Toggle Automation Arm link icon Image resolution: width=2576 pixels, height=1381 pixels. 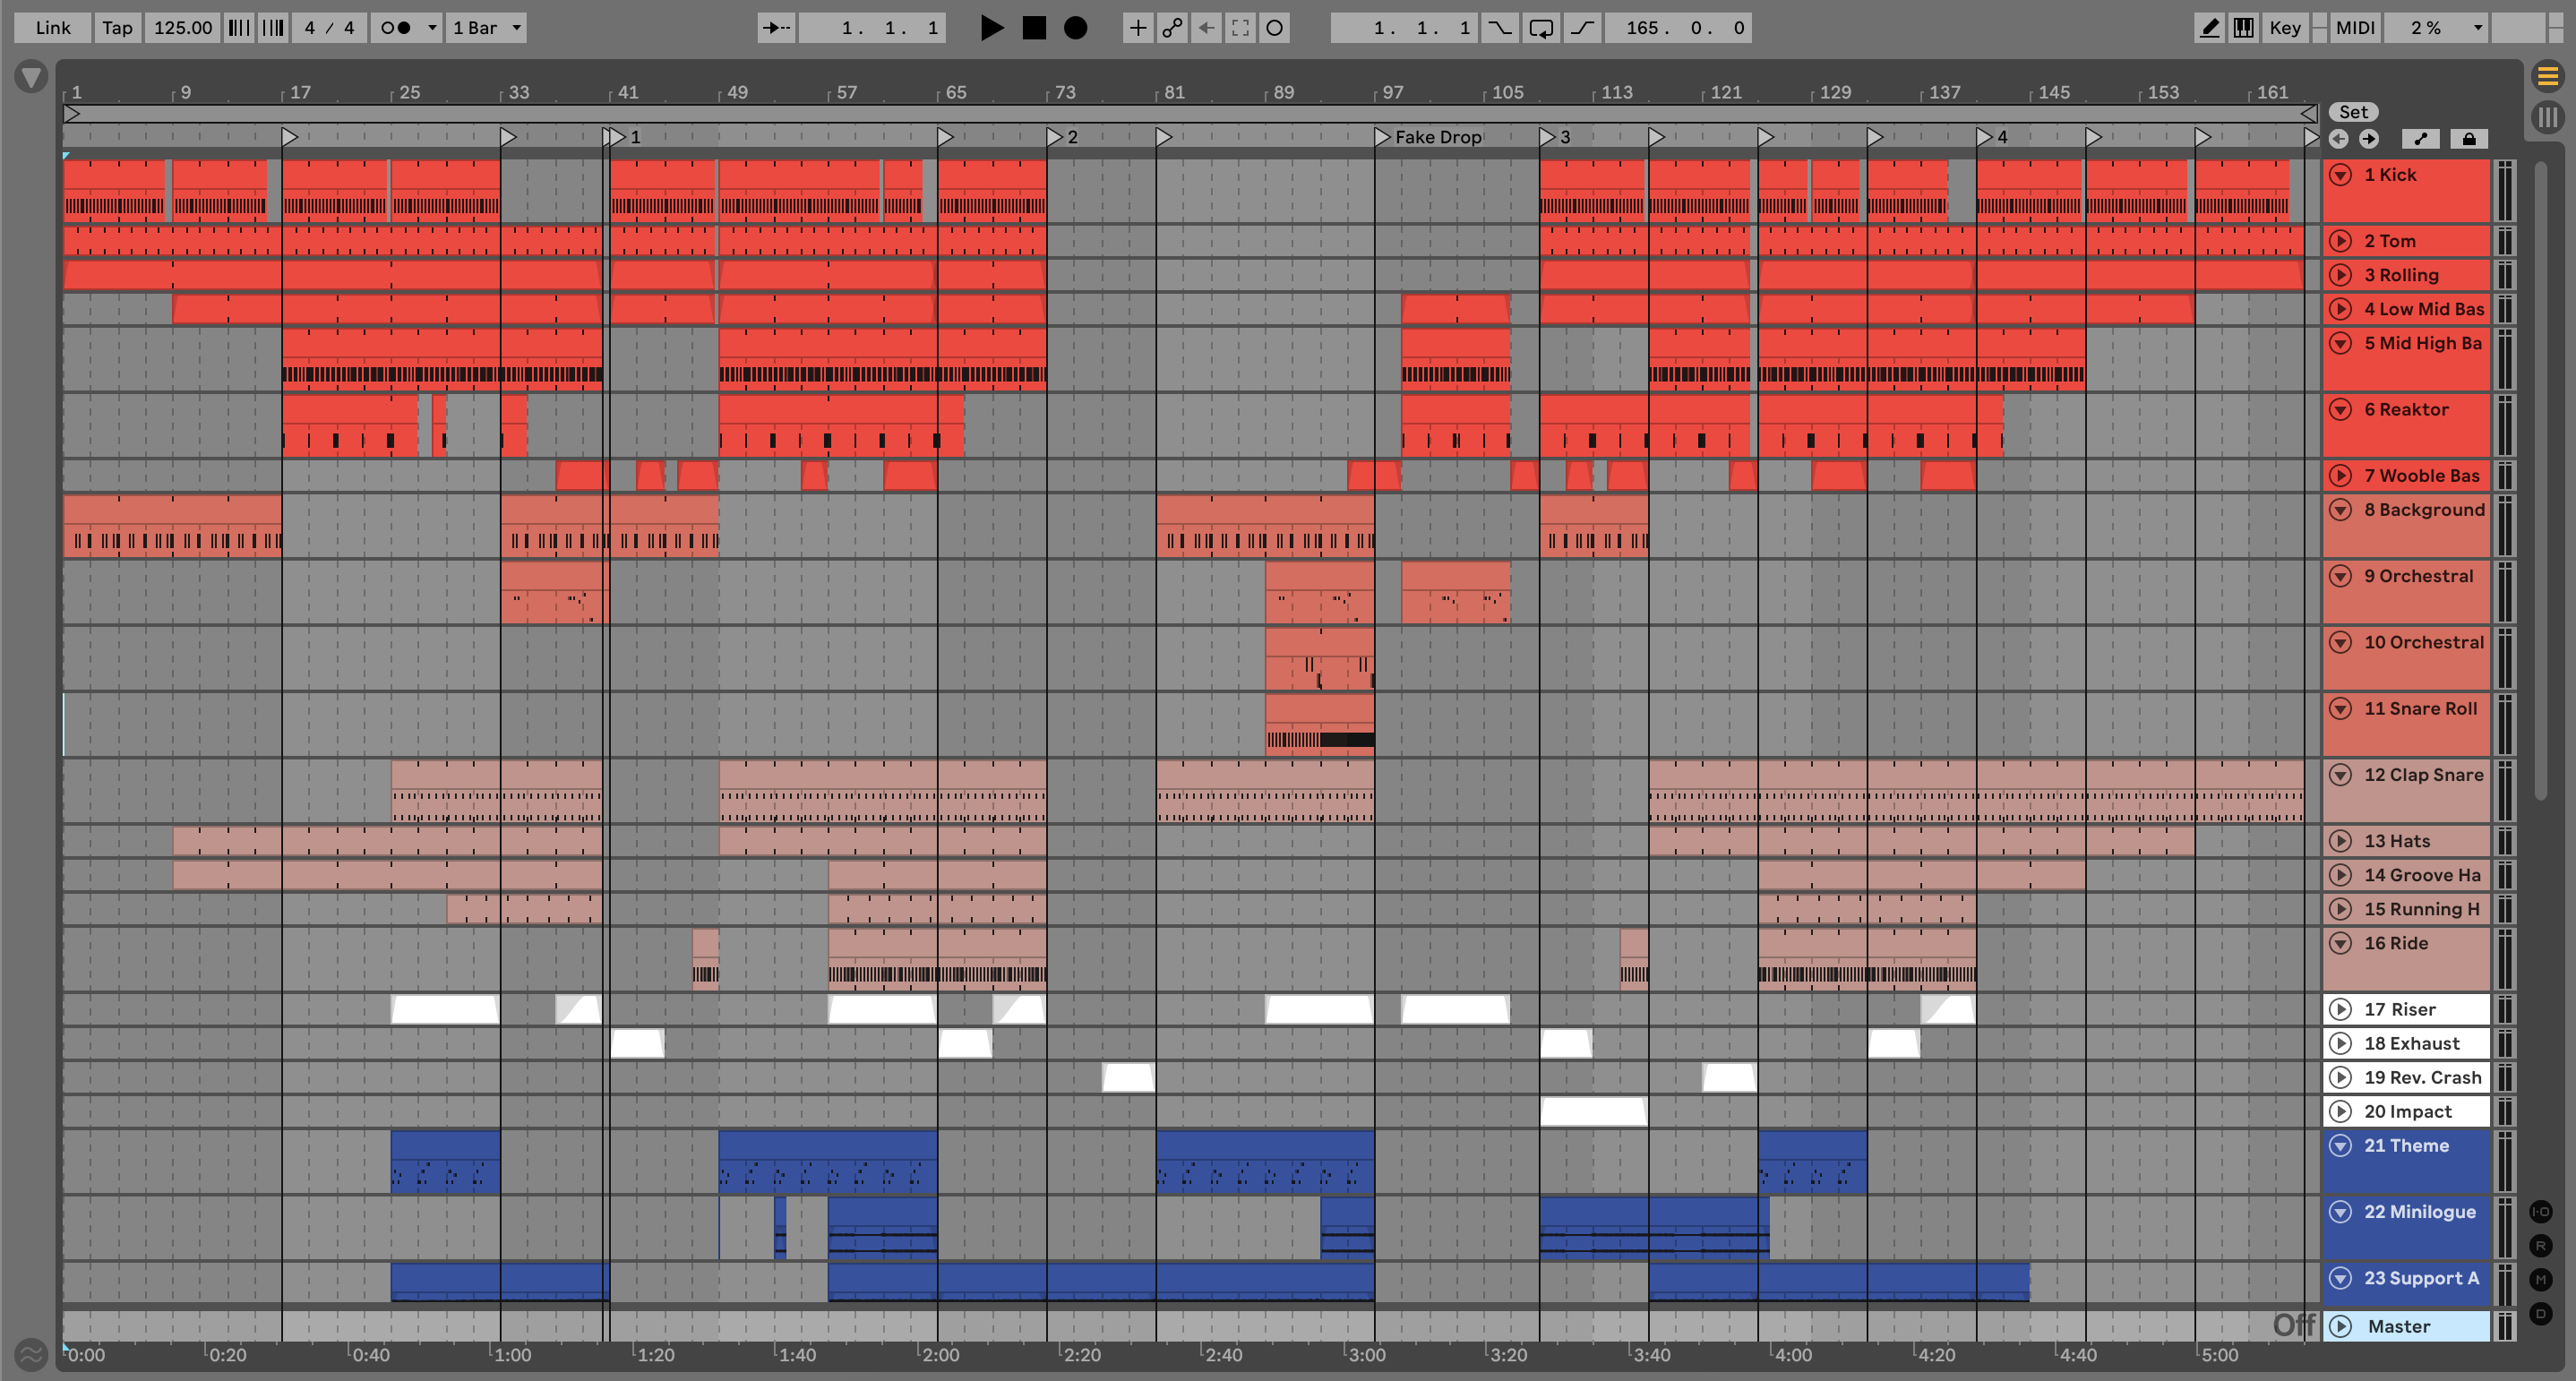point(1172,28)
